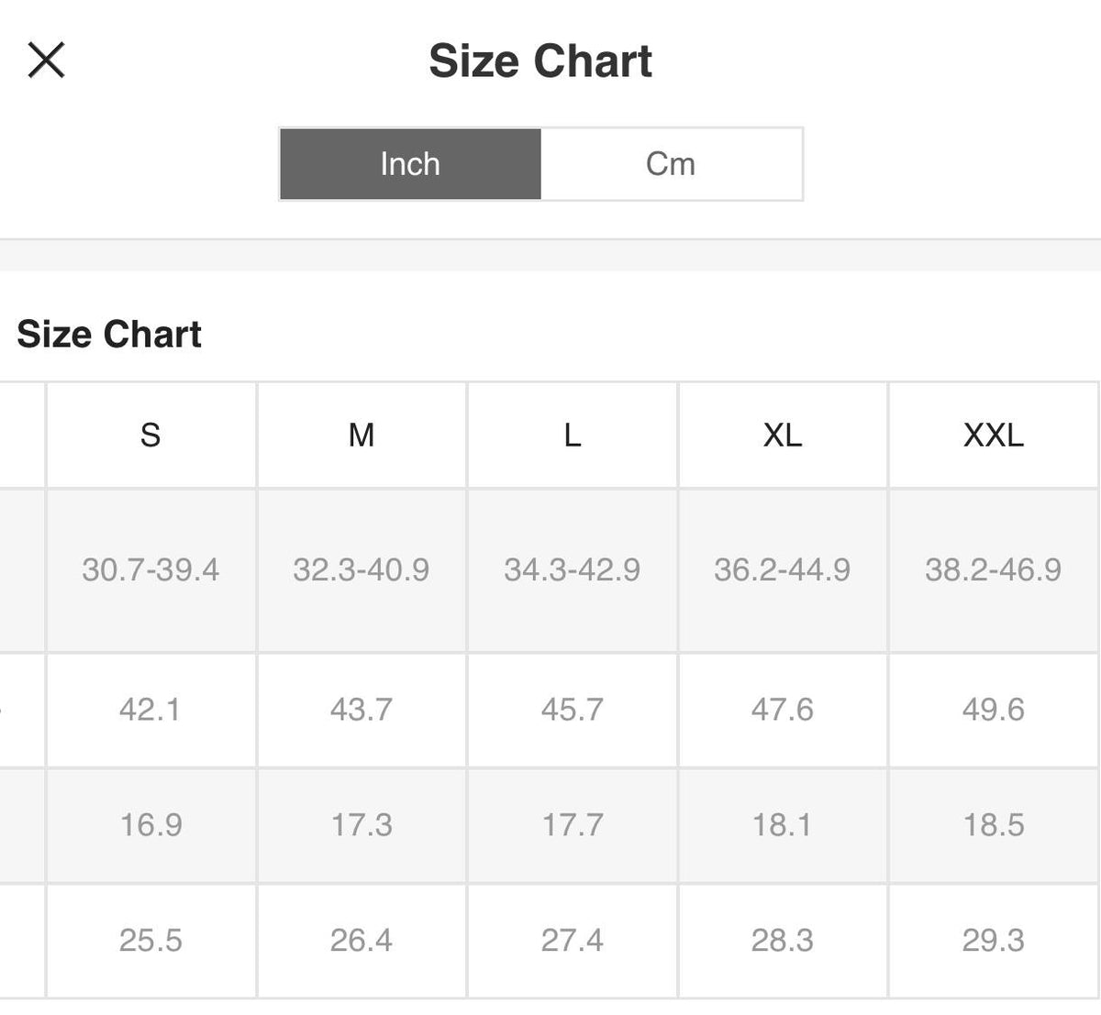Image resolution: width=1101 pixels, height=1015 pixels.
Task: Switch units to Cm
Action: pos(671,164)
